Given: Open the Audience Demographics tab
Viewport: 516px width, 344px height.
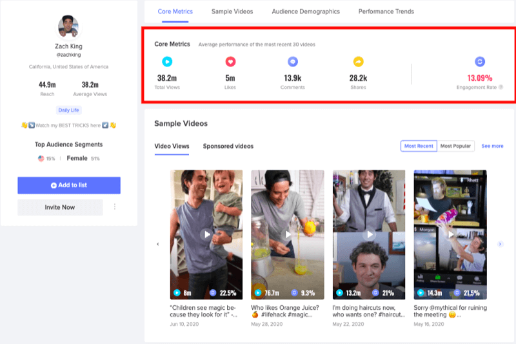Looking at the screenshot, I should tap(306, 12).
